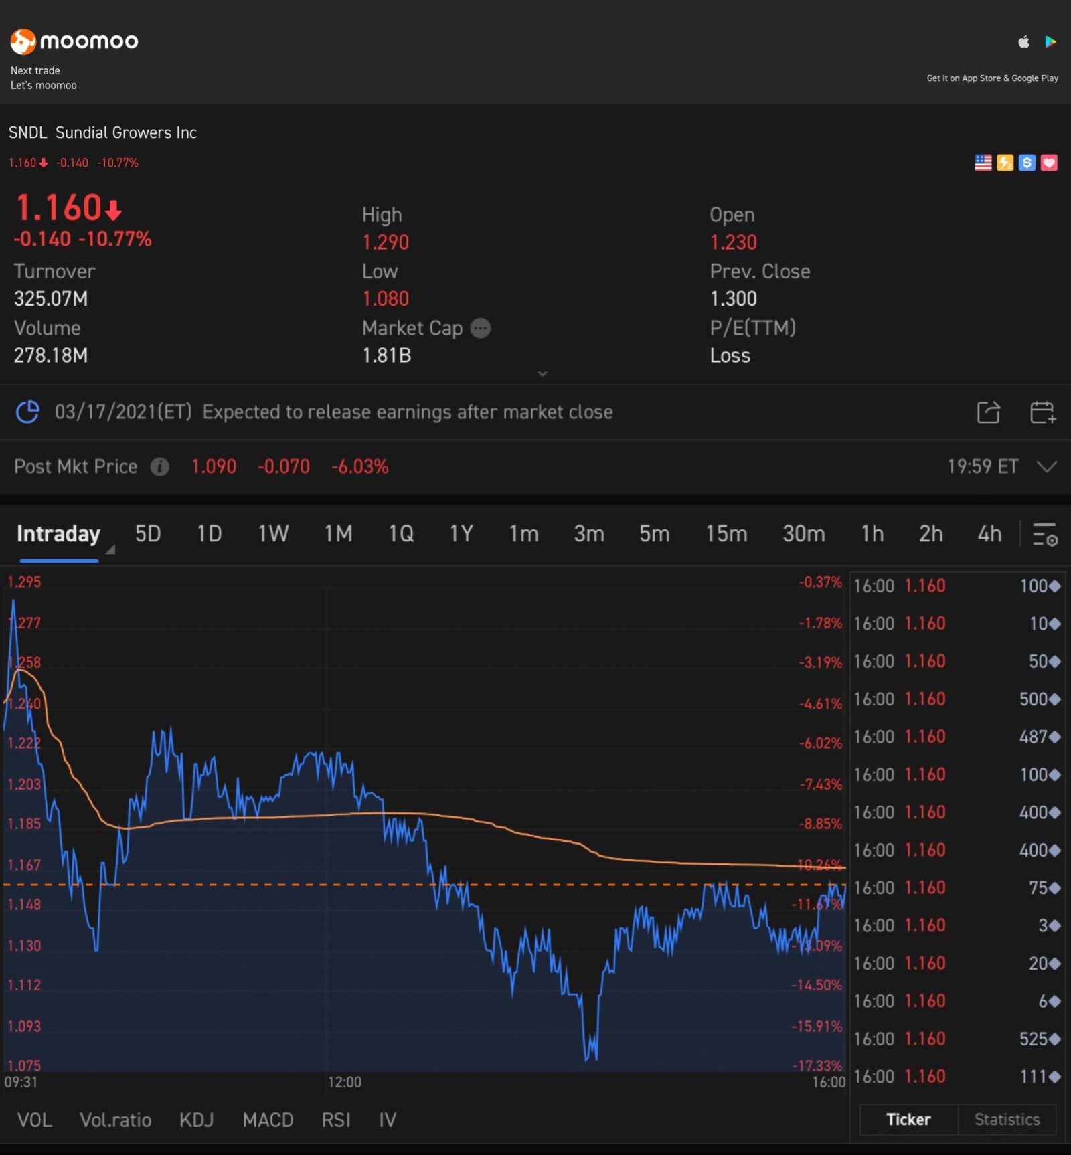Switch to the Ticker panel
The height and width of the screenshot is (1155, 1071).
[x=908, y=1120]
